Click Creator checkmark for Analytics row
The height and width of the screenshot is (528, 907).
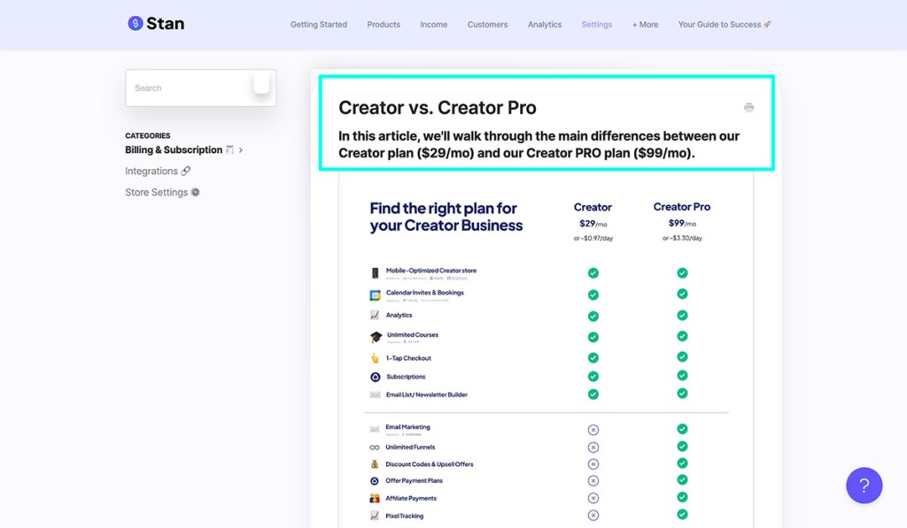pyautogui.click(x=593, y=316)
